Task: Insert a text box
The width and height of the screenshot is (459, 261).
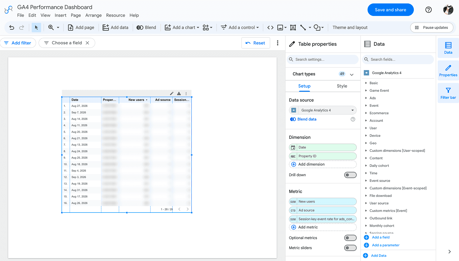Action: click(293, 28)
